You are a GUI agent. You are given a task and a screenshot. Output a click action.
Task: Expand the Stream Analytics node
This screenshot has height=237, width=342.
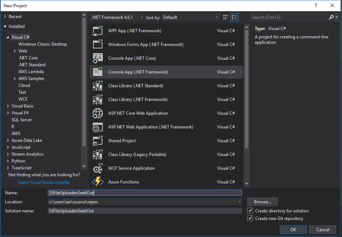(x=8, y=154)
